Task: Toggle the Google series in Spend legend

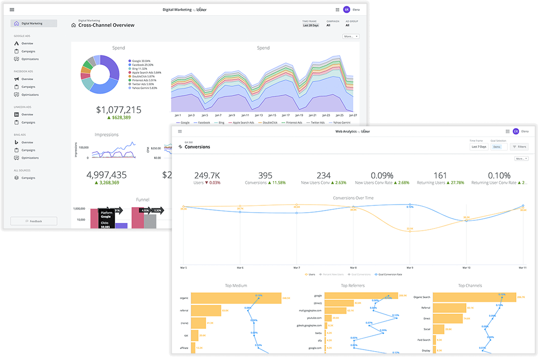Action: point(182,123)
